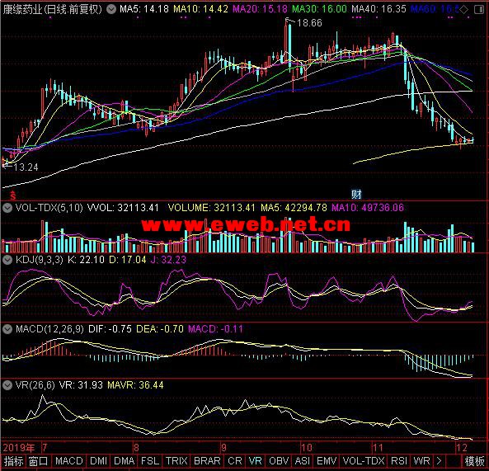
Task: Click the window panel icon at the chart's top right
Action: (x=479, y=10)
